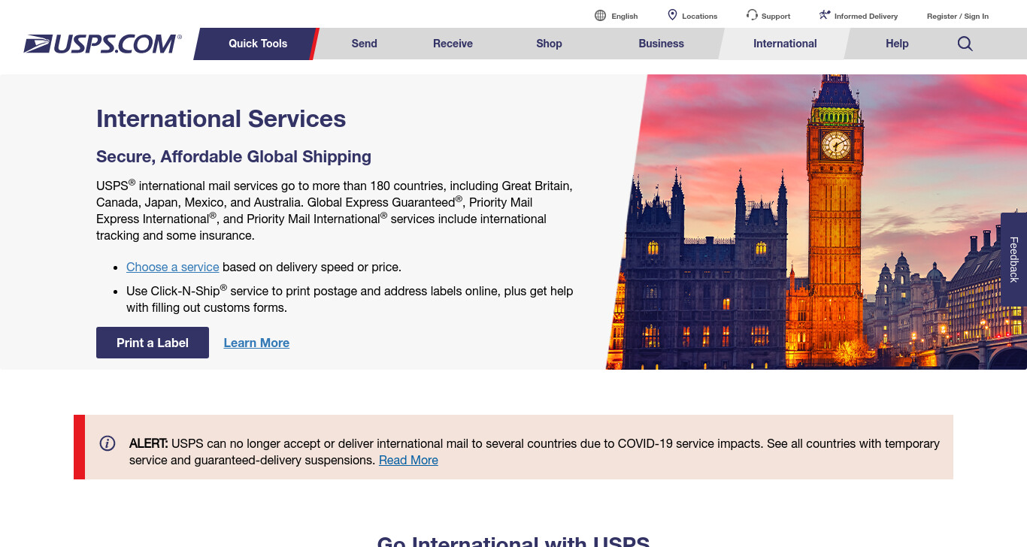Click the Secure, Affordable Global Shipping subheading
Screen dimensions: 1027x547
pos(234,156)
